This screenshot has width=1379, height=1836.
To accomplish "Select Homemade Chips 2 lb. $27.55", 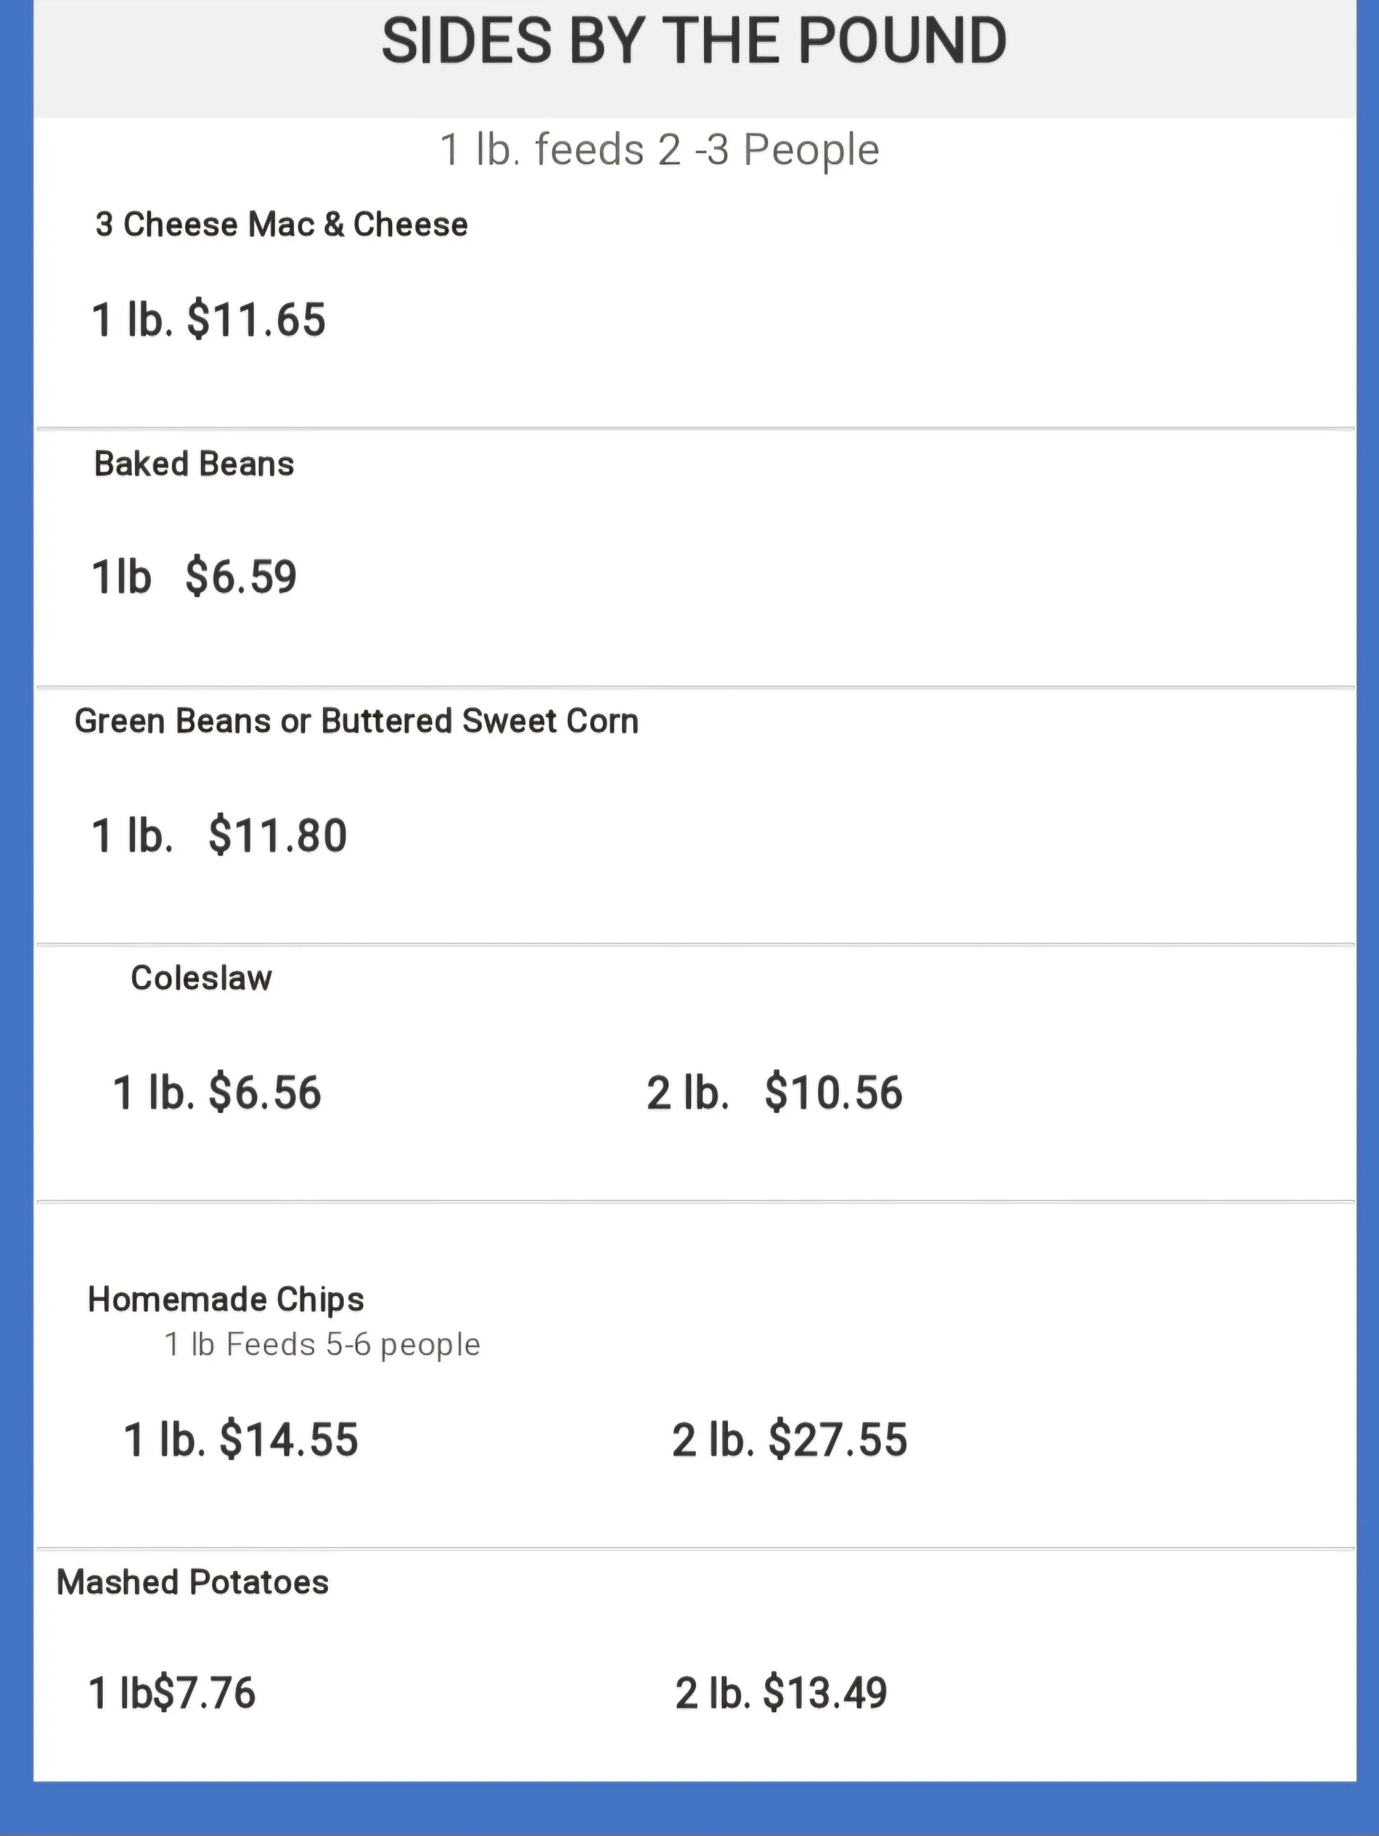I will [789, 1439].
